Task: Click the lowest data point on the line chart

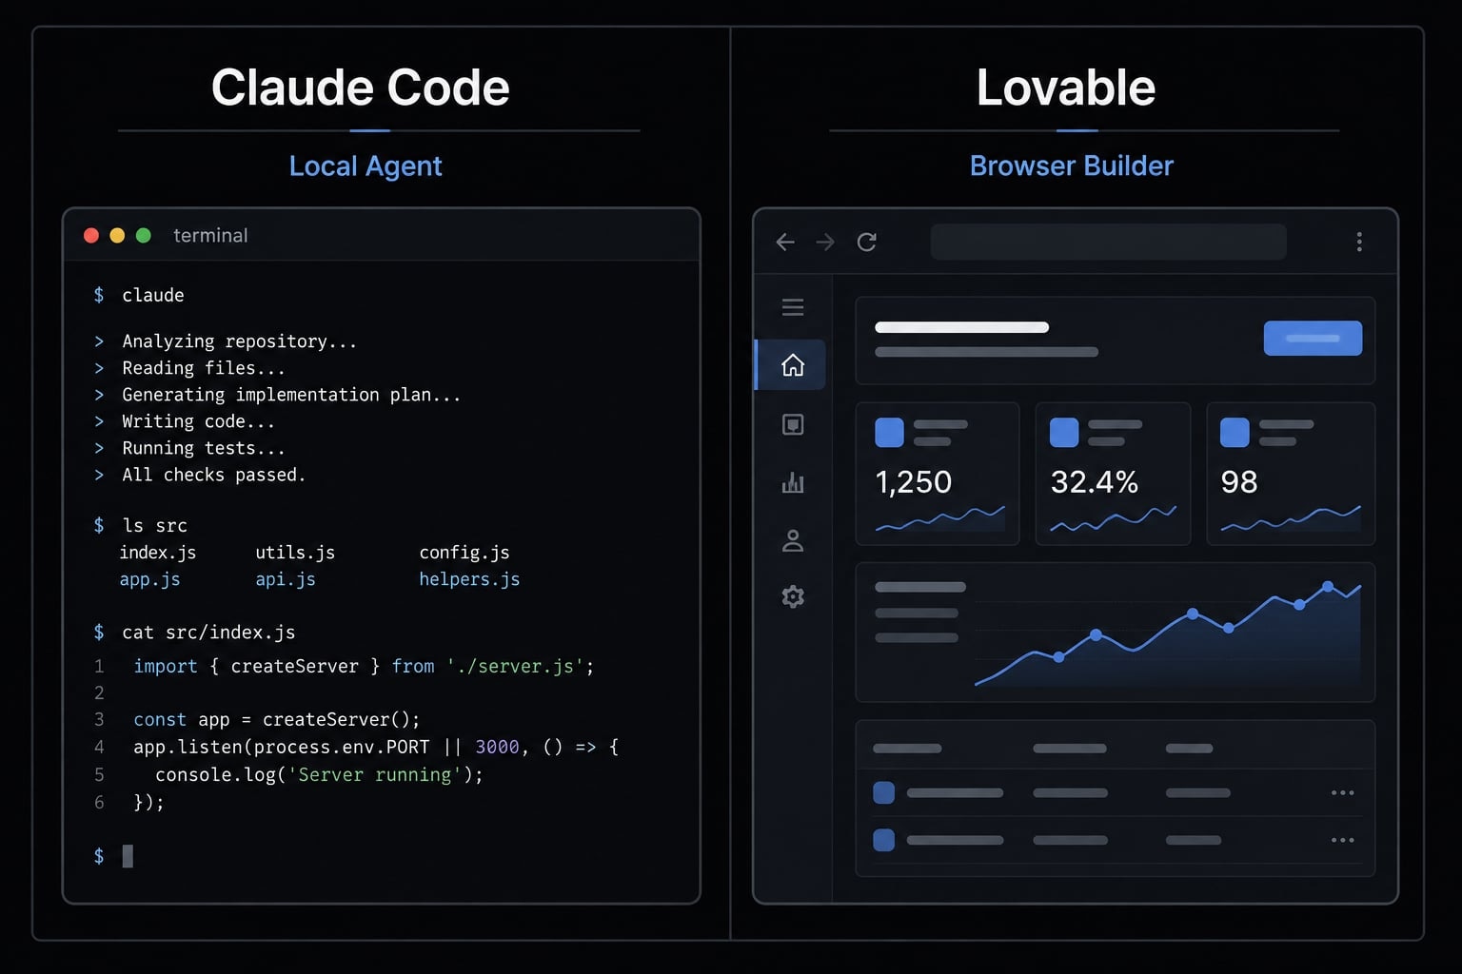Action: [x=1058, y=657]
